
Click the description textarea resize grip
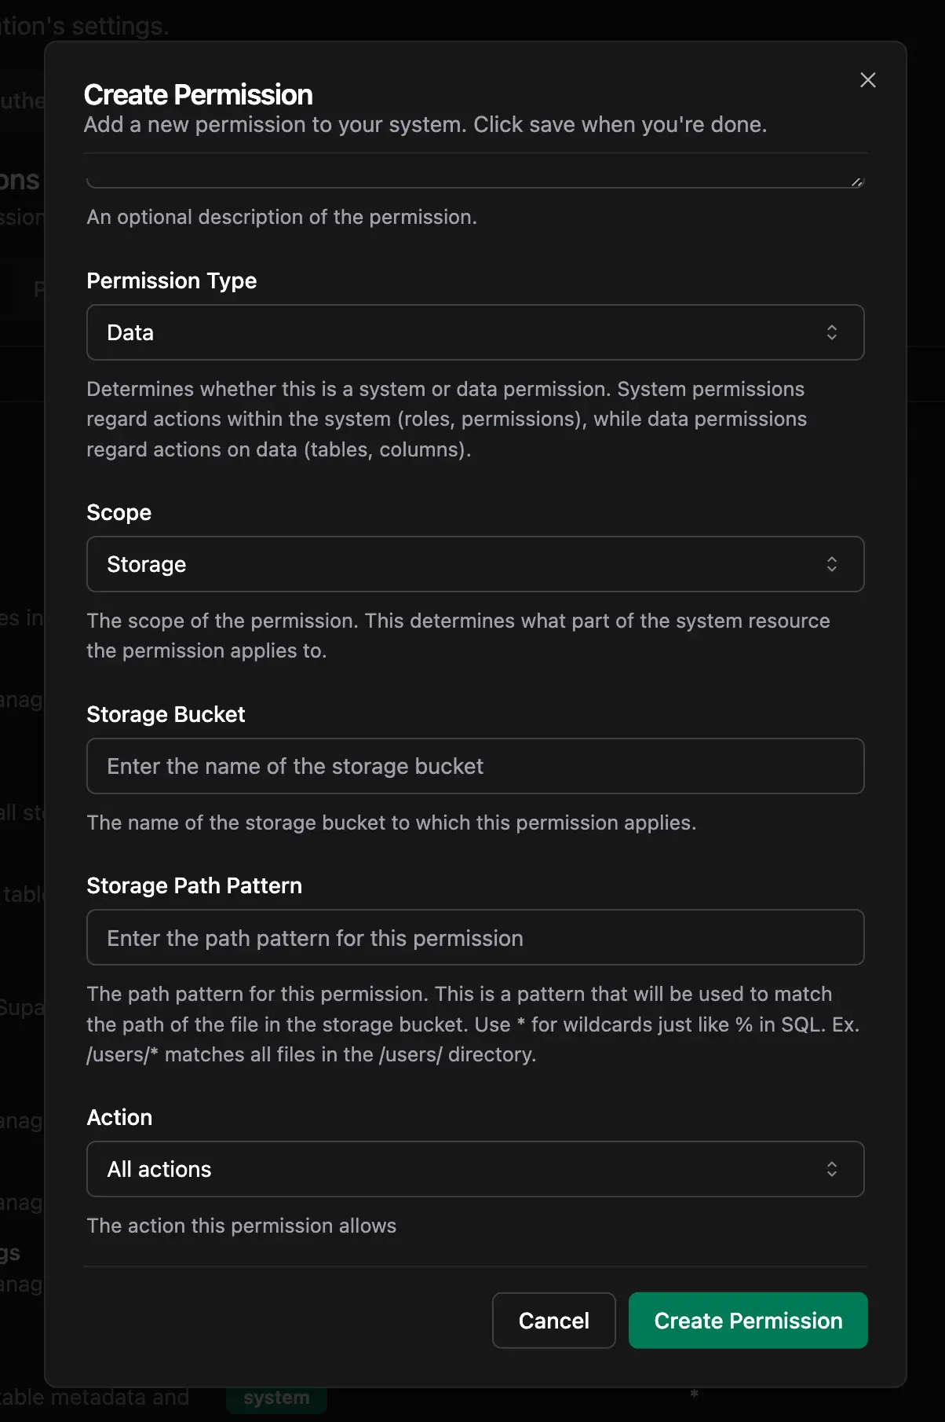click(x=857, y=181)
